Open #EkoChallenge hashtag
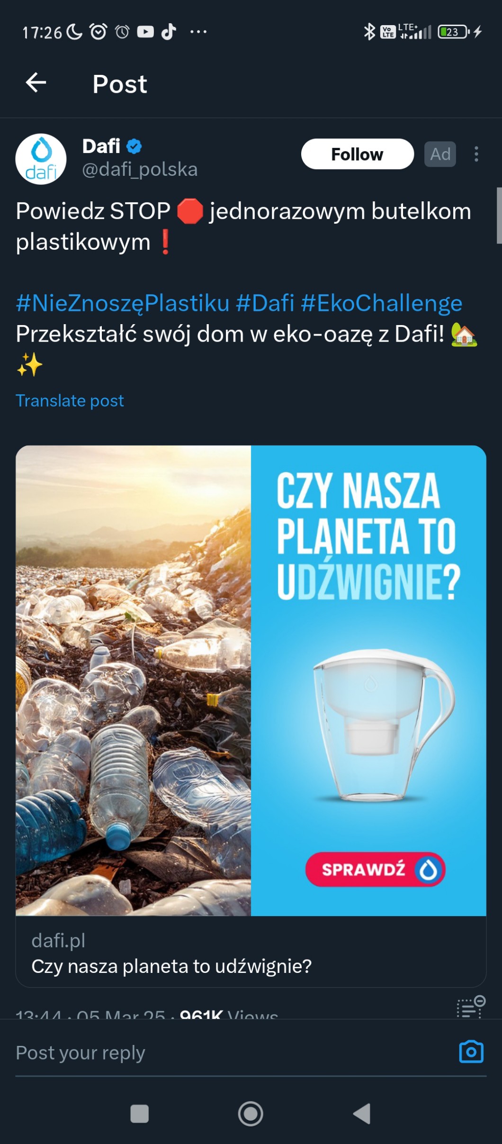502x1144 pixels. coord(382,303)
